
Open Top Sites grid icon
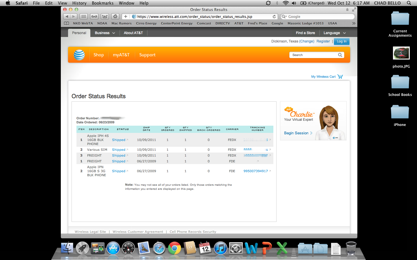[x=83, y=16]
